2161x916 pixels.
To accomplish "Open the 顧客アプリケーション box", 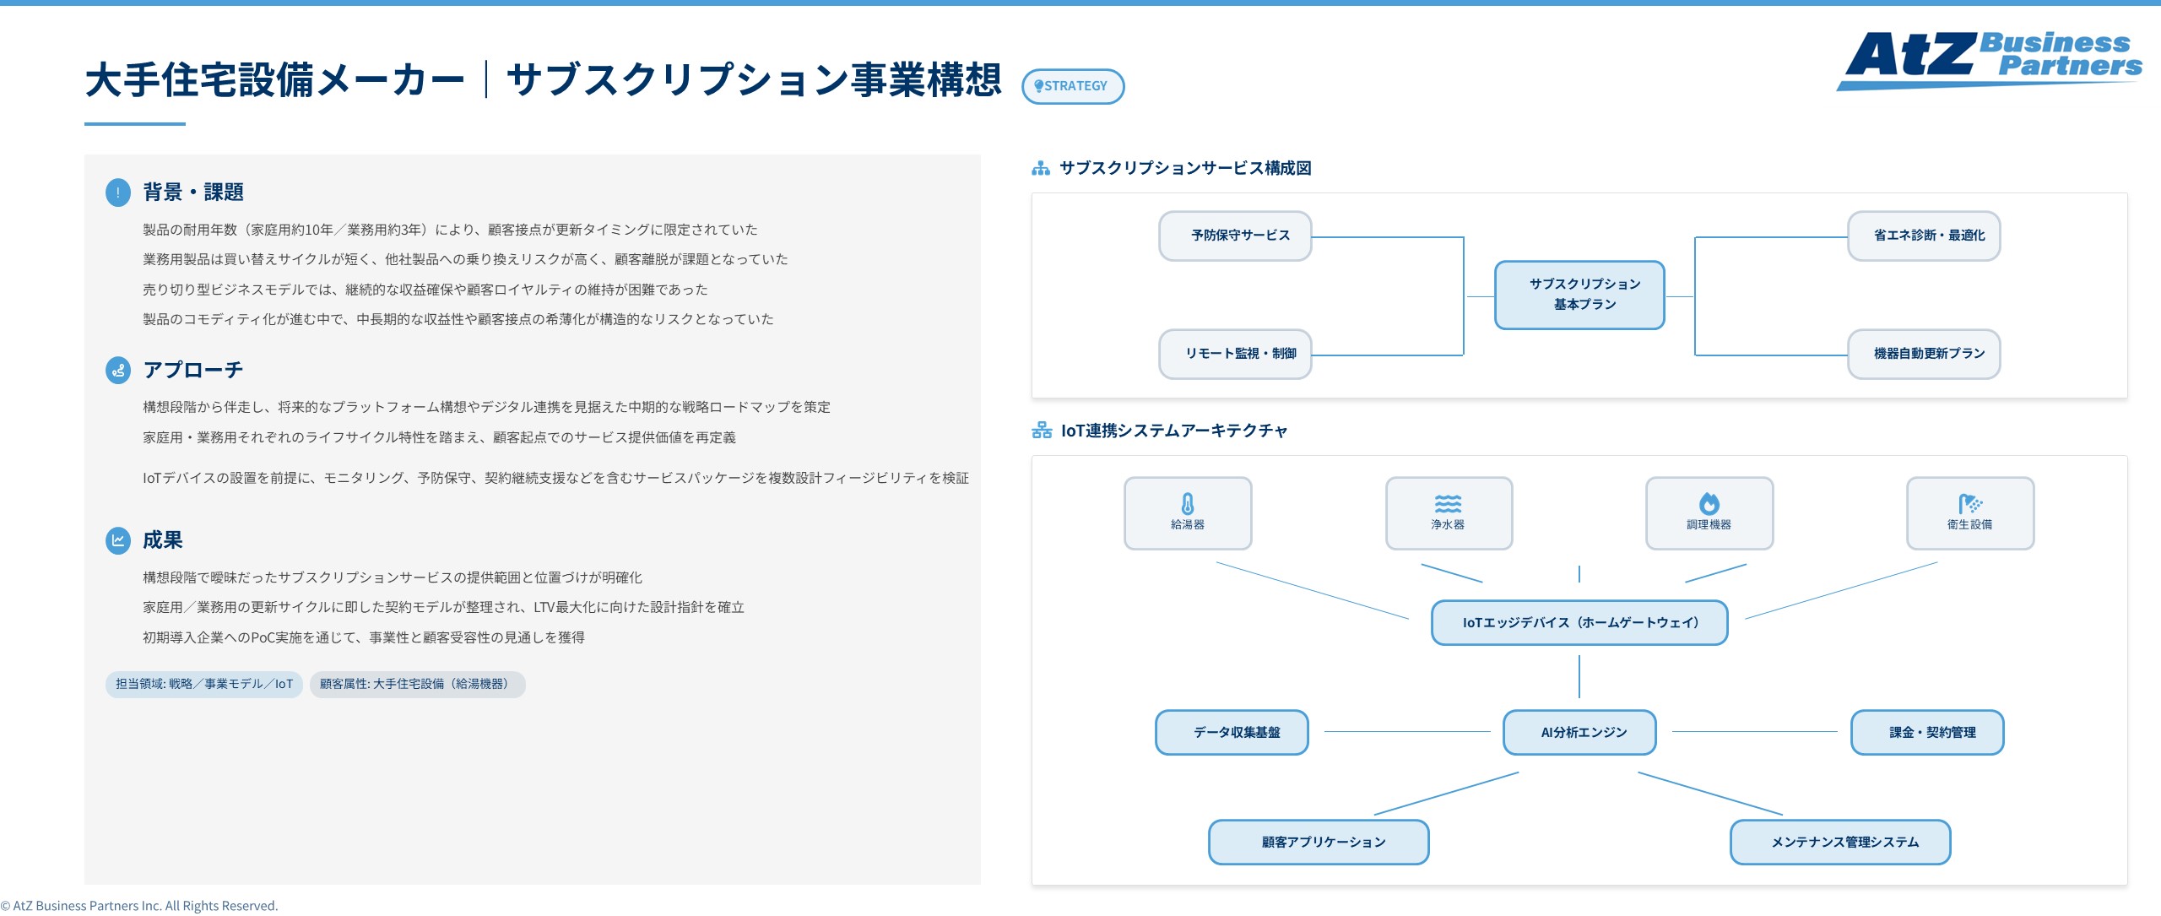I will pyautogui.click(x=1319, y=842).
